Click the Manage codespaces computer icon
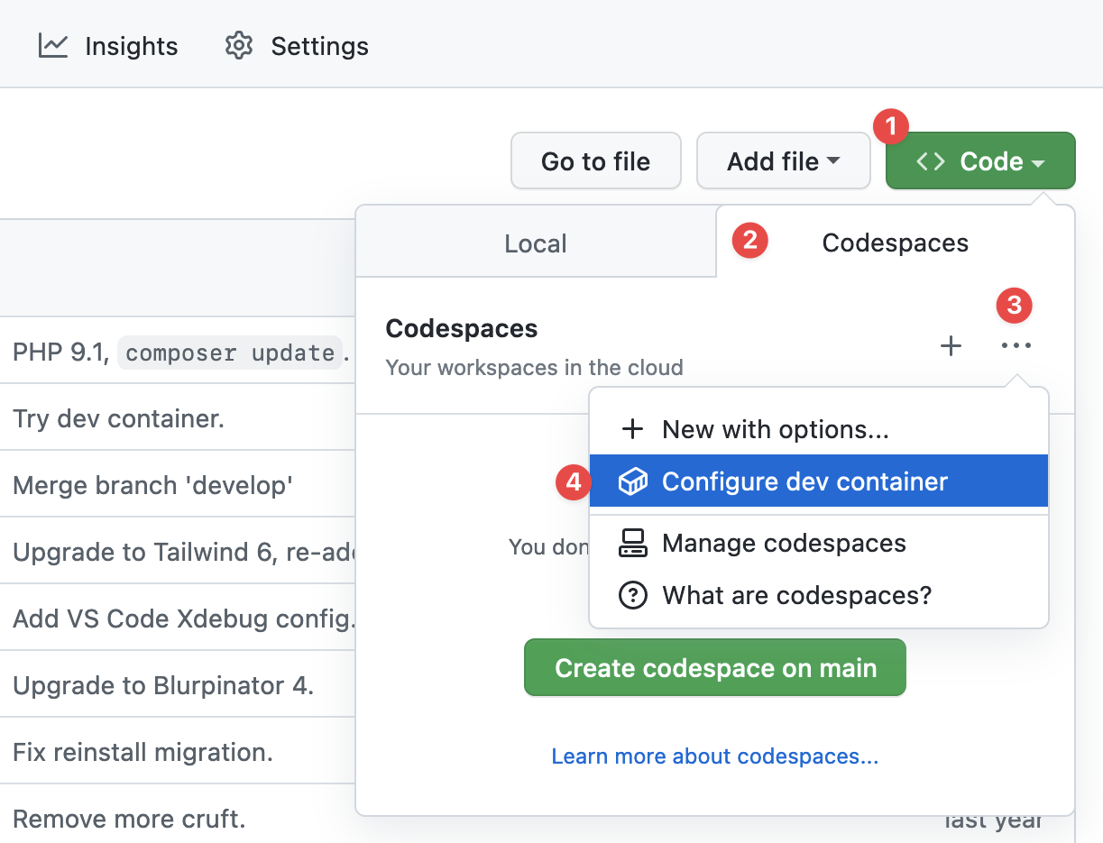Viewport: 1103px width, 843px height. pos(633,543)
